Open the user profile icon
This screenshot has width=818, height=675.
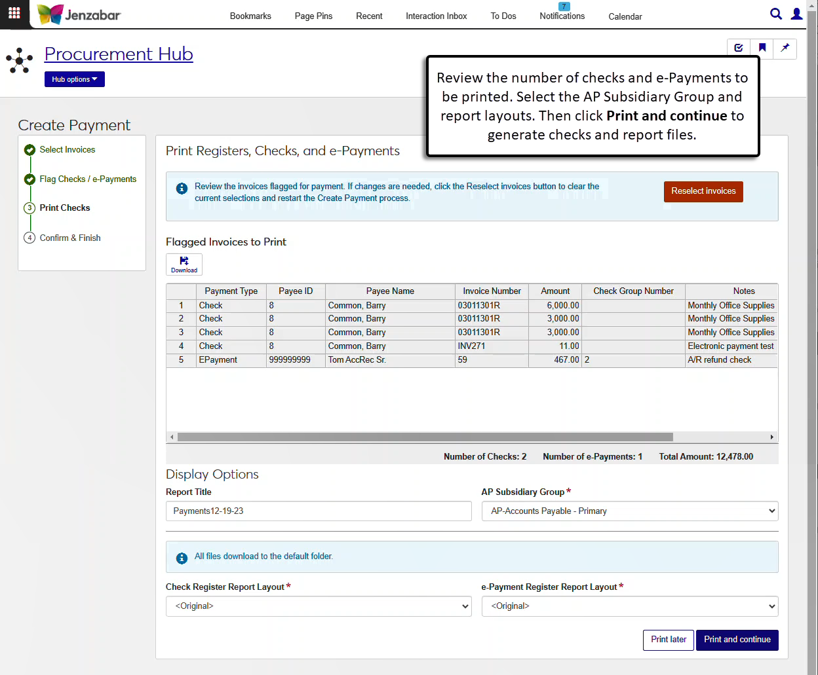pos(796,14)
